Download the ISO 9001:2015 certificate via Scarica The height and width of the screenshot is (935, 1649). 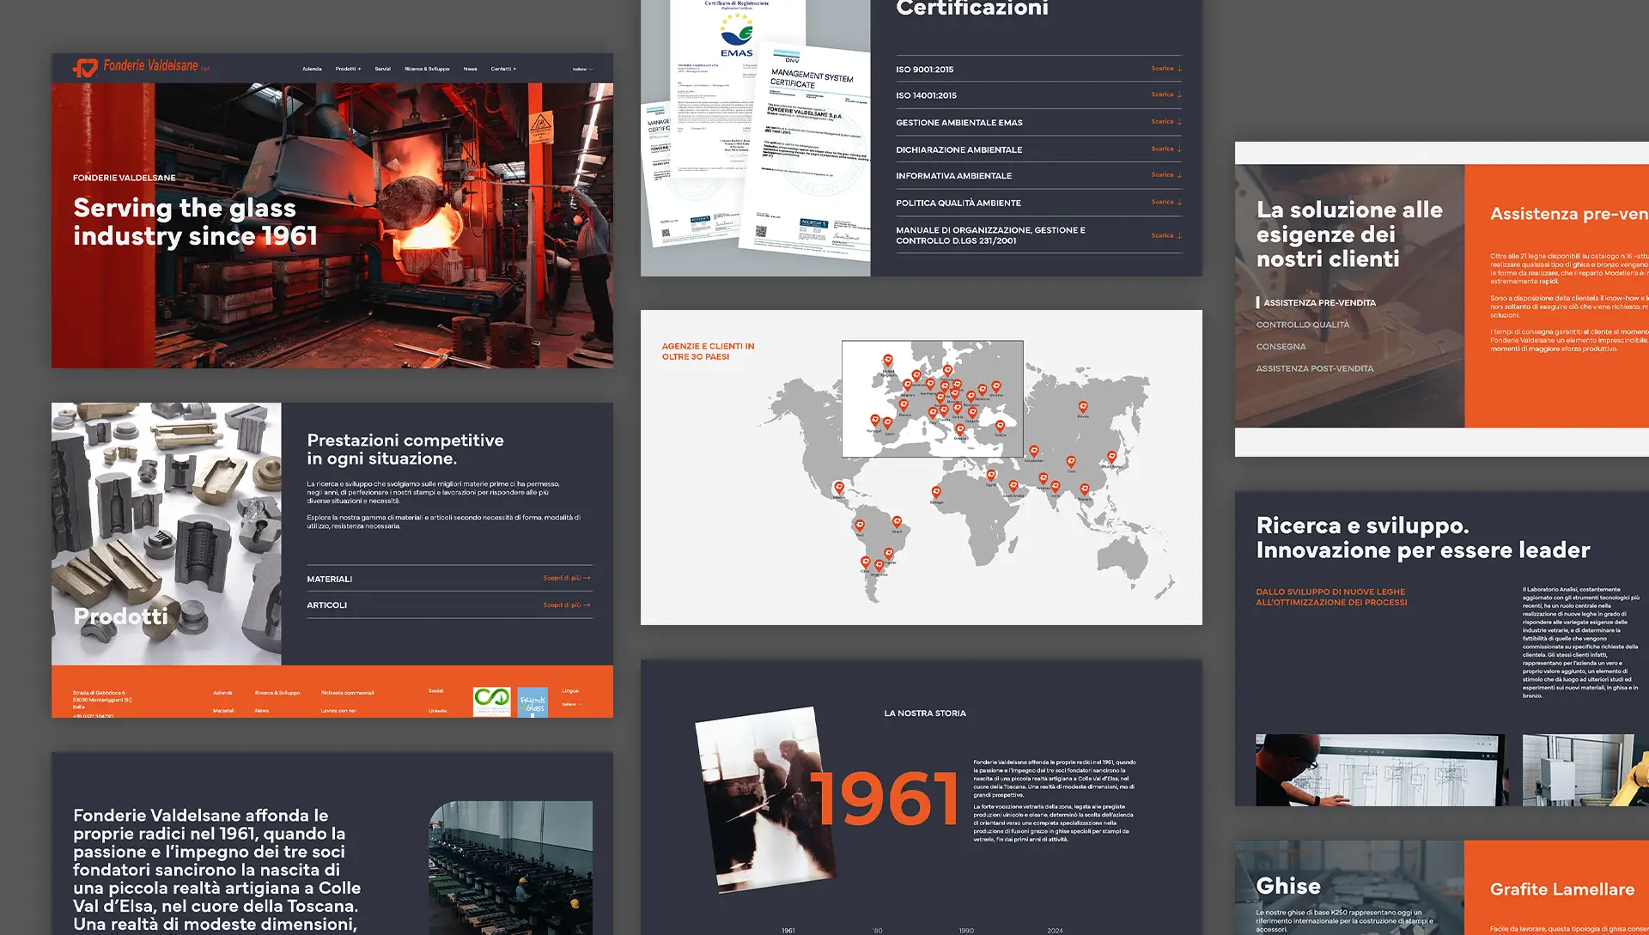pyautogui.click(x=1166, y=69)
